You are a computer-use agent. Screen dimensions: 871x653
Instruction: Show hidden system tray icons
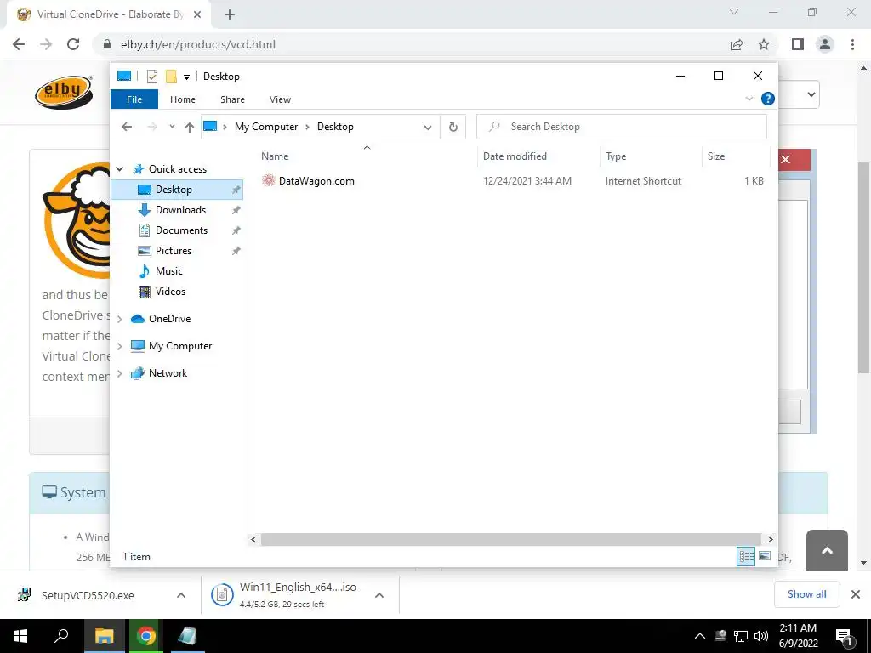tap(700, 636)
